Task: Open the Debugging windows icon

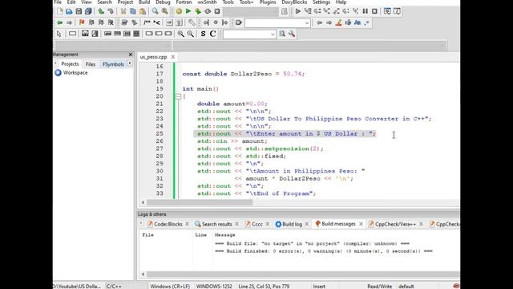Action: tap(387, 11)
